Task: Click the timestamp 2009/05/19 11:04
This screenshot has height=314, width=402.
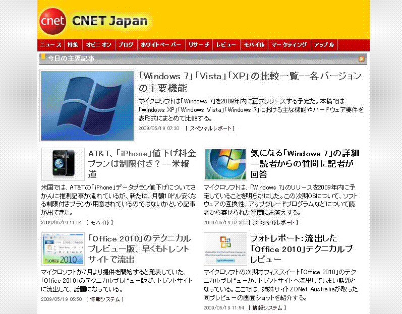Action: [62, 223]
